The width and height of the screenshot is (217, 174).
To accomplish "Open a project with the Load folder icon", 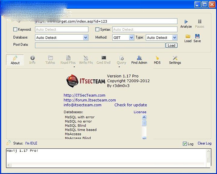I will (x=188, y=36).
